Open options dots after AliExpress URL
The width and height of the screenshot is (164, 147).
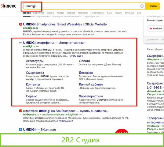(x=80, y=115)
